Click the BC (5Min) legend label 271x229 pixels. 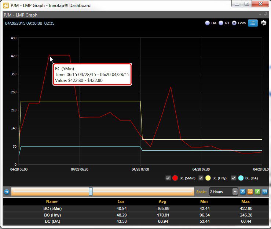[x=187, y=178]
